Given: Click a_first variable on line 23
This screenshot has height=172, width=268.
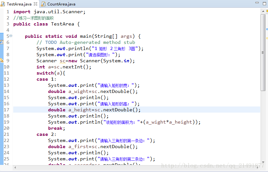Looking at the screenshot, I should [79, 147].
